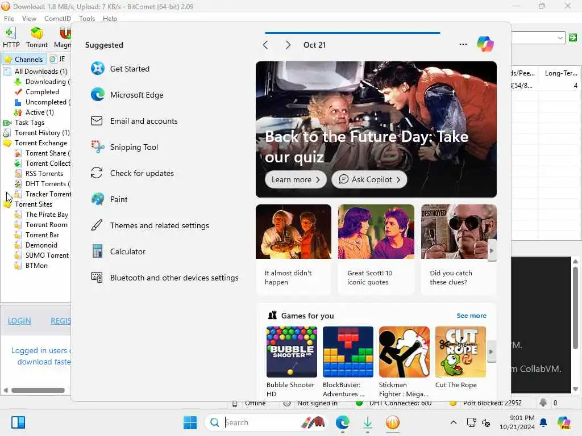Click the BitComet taskbar icon
This screenshot has height=436, width=582.
coord(392,422)
